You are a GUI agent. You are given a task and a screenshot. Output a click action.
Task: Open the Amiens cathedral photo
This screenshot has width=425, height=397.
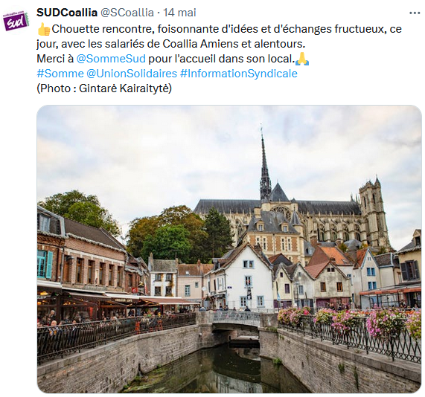tap(229, 249)
